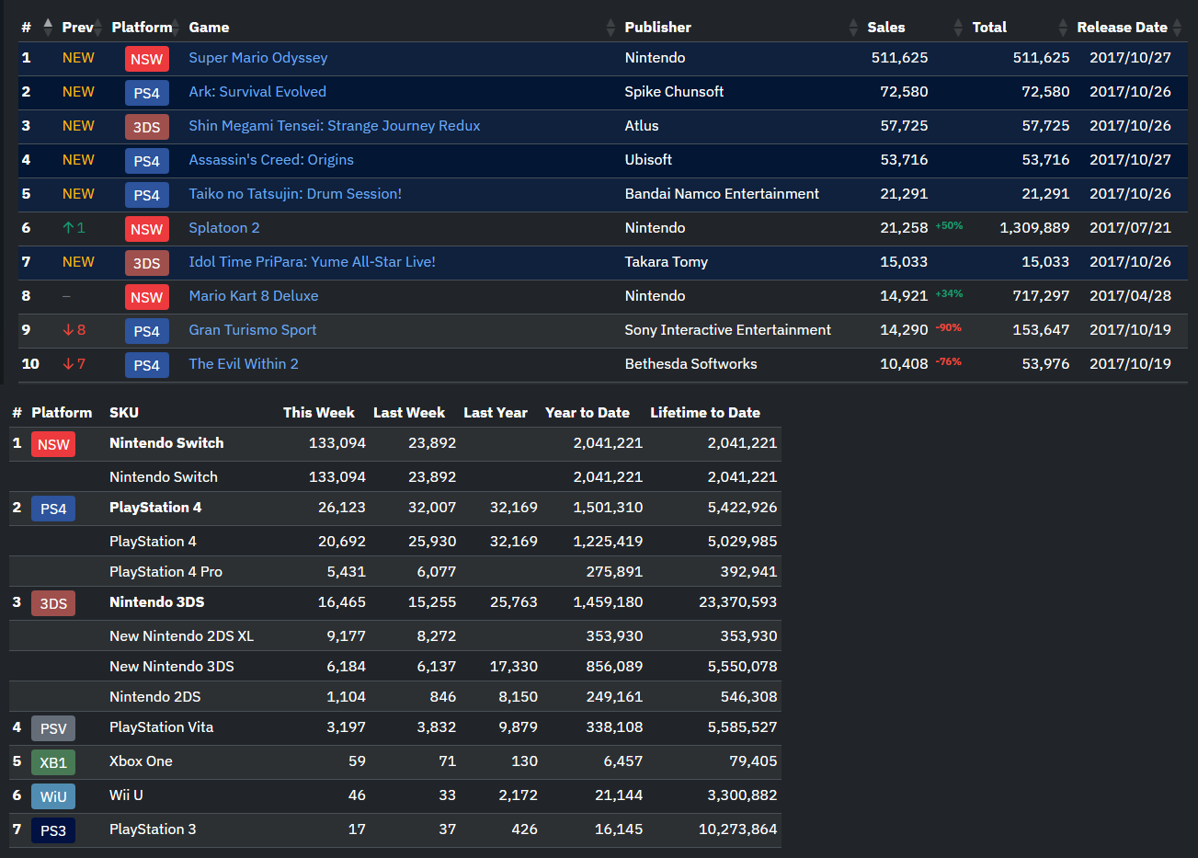Select -90% sales change for Gran Turismo Sport
1198x858 pixels.
949,328
